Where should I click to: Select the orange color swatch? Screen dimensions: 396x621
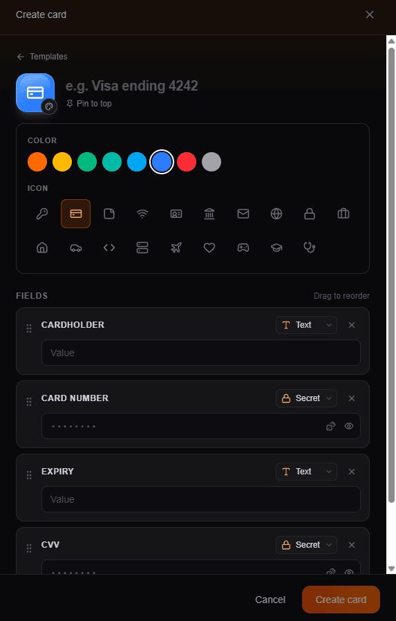(37, 162)
